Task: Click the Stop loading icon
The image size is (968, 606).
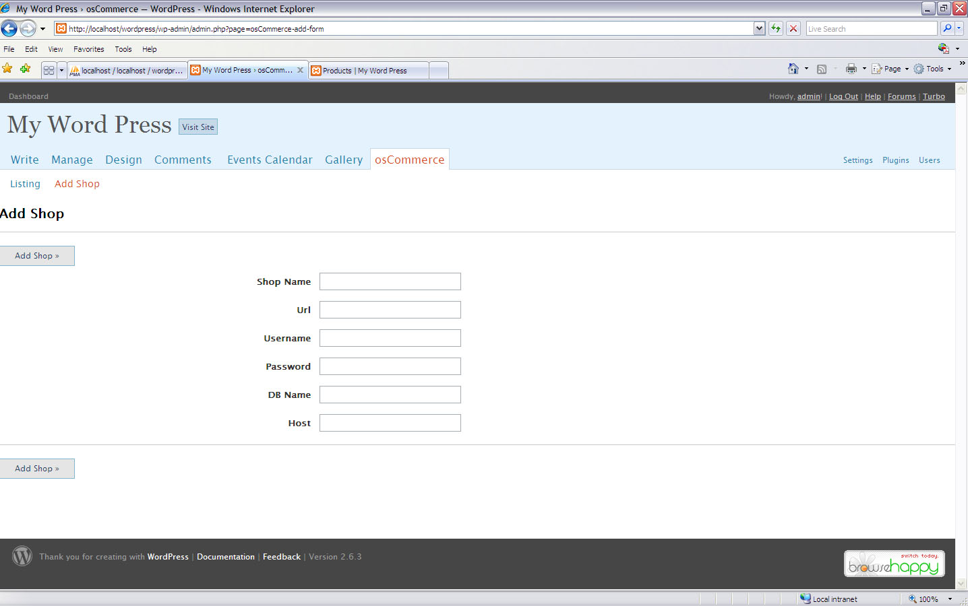Action: click(x=793, y=28)
